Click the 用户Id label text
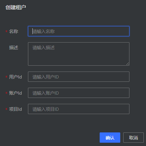146x146 pixels. pyautogui.click(x=15, y=77)
